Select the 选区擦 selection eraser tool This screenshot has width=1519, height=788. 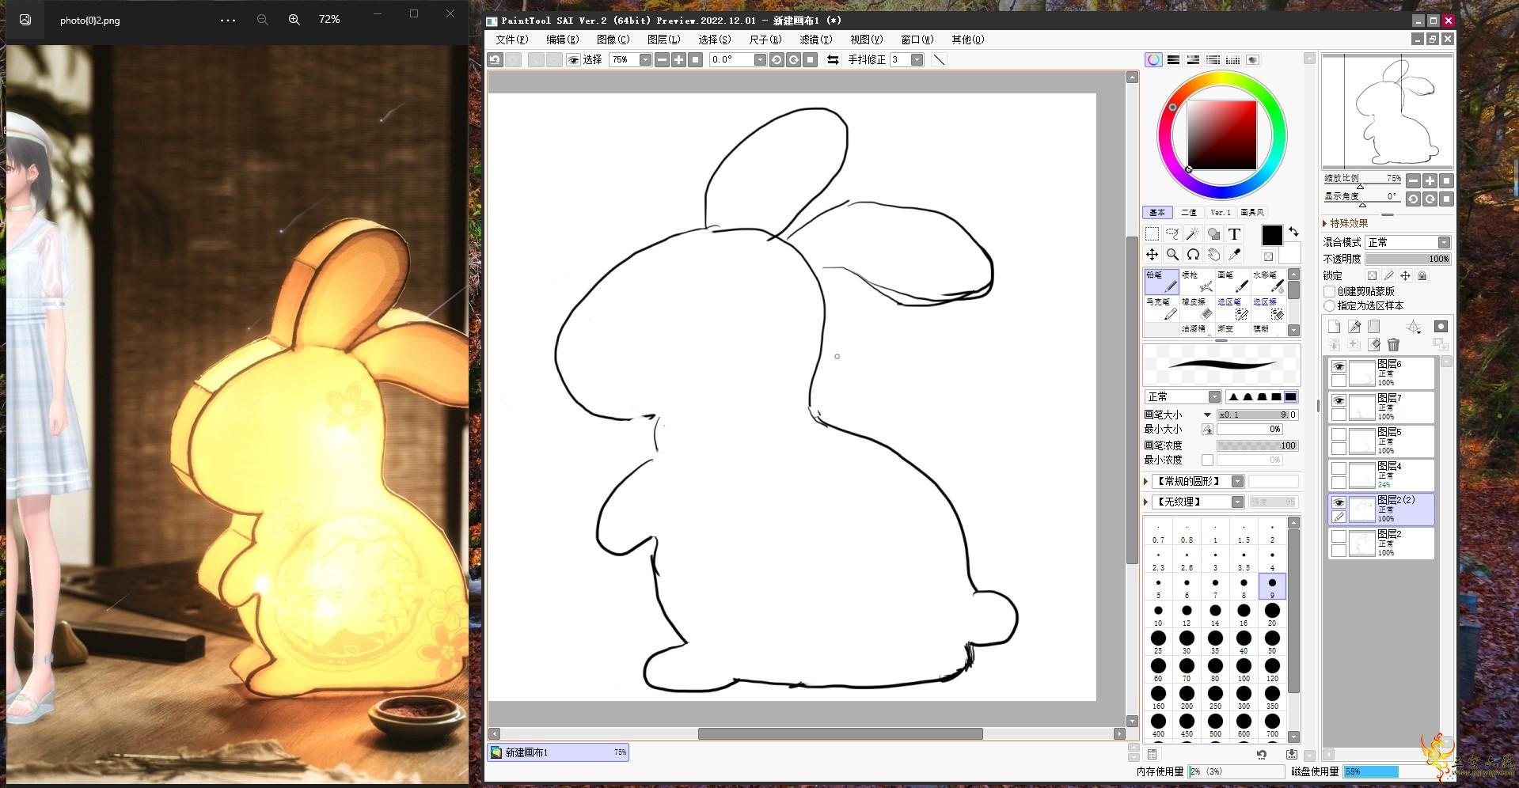point(1268,309)
